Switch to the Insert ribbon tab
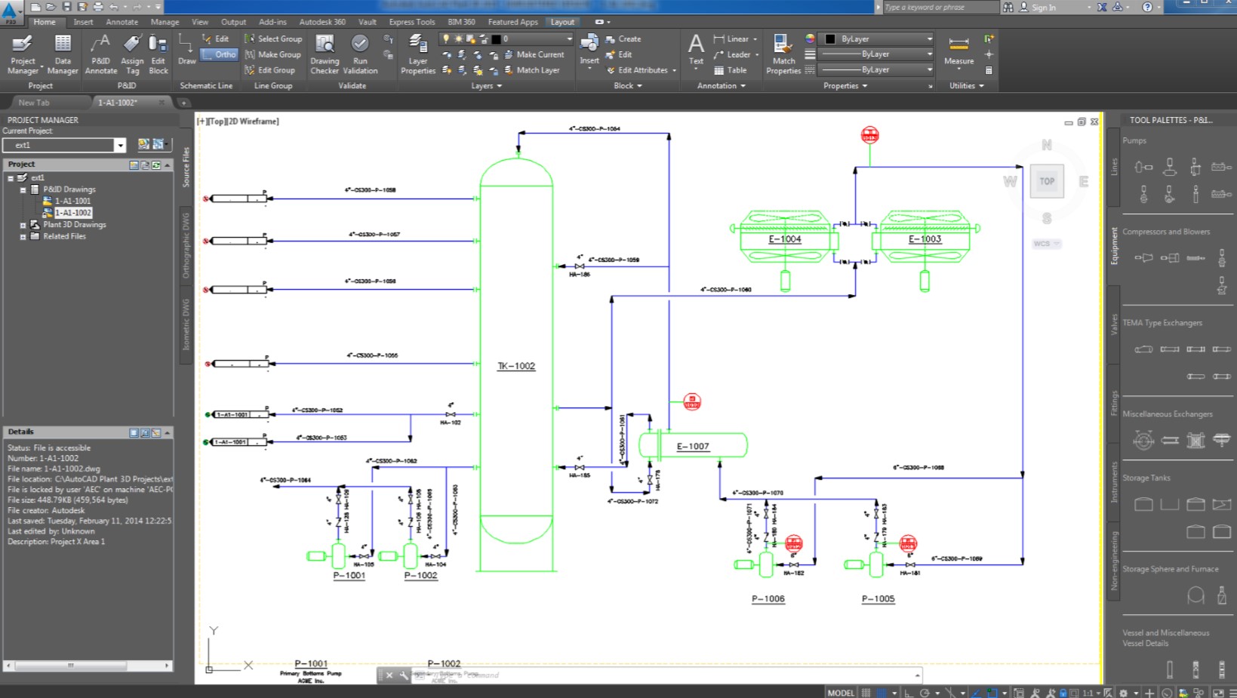1237x698 pixels. coord(84,22)
